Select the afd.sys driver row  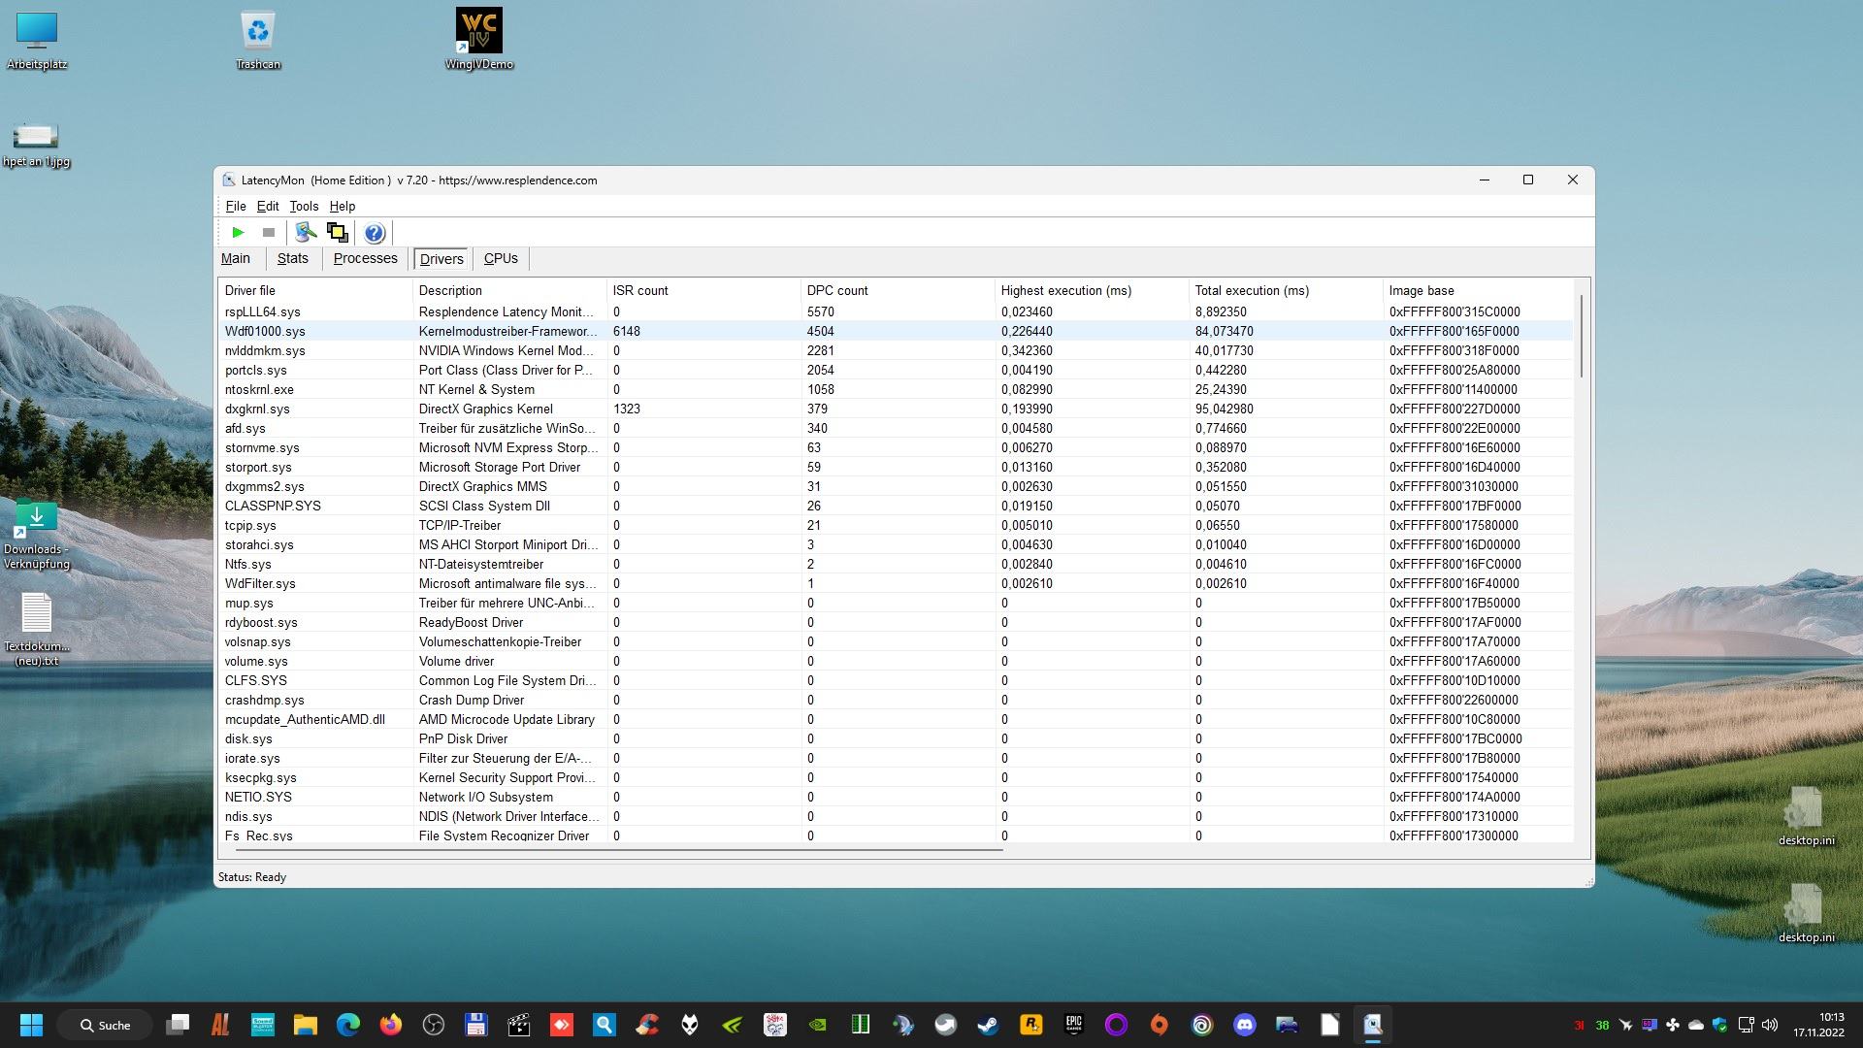(897, 428)
